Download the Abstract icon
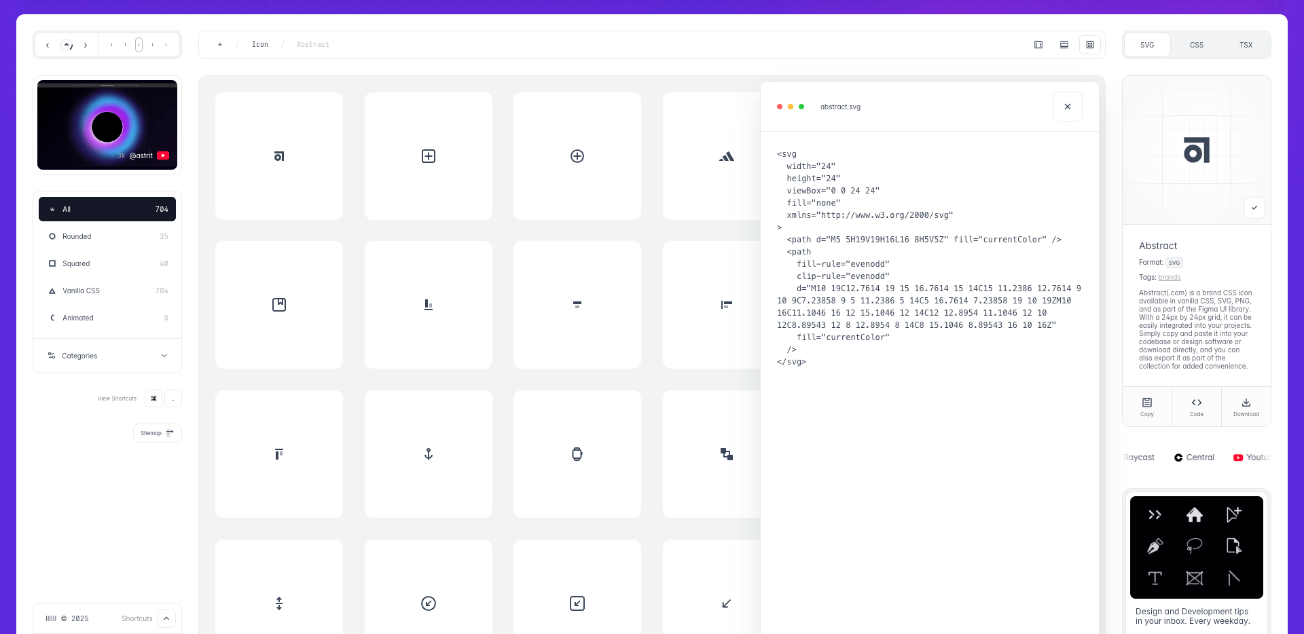Screen dimensions: 1304x634 click(x=1246, y=407)
